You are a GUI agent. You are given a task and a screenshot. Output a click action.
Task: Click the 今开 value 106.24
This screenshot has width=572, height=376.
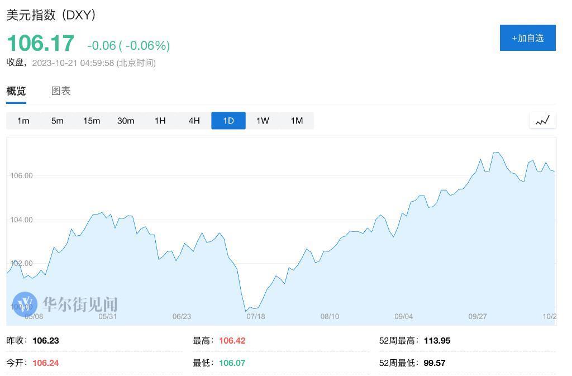(x=44, y=362)
